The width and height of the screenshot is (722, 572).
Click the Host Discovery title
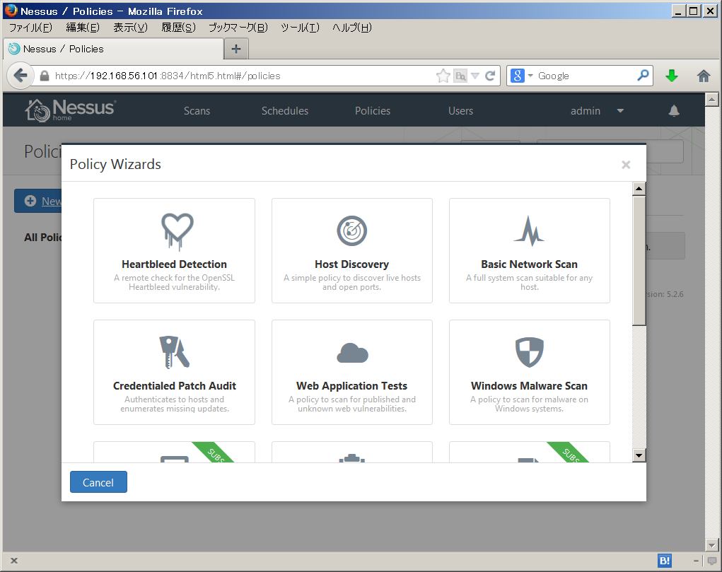(x=351, y=264)
